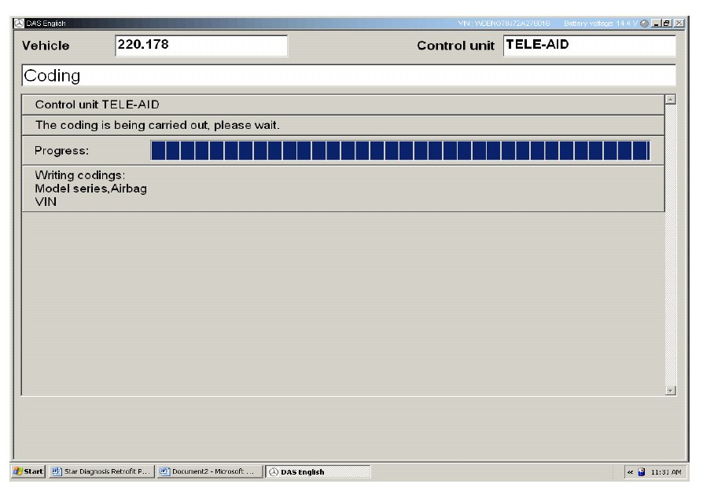Click the coding progress bar
Viewport: 703px width, 495px height.
[399, 150]
